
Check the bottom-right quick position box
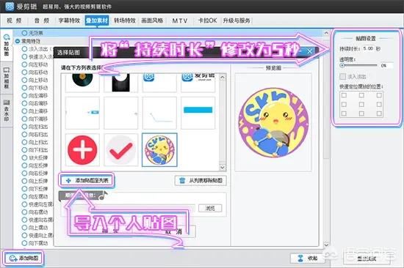pyautogui.click(x=379, y=113)
